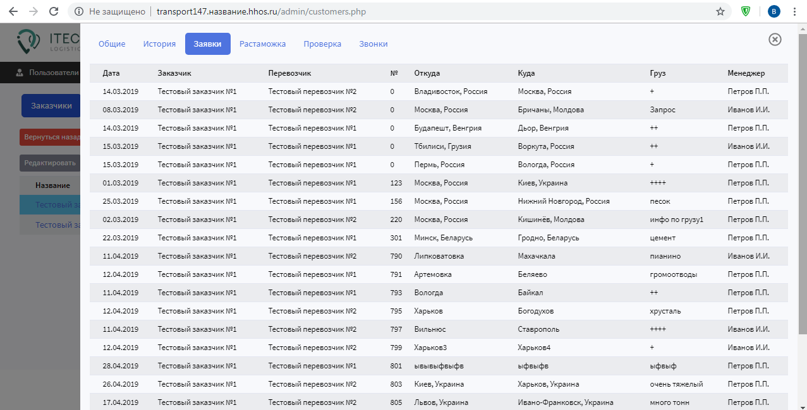This screenshot has height=410, width=807.
Task: Go to the Проверка tab
Action: click(x=322, y=44)
